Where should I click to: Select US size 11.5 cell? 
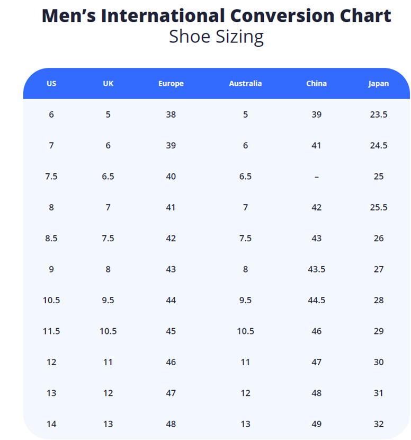tap(51, 331)
